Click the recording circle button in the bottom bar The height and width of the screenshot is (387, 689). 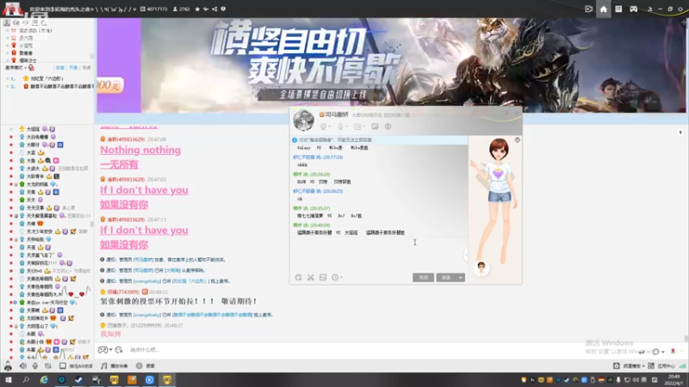click(139, 366)
